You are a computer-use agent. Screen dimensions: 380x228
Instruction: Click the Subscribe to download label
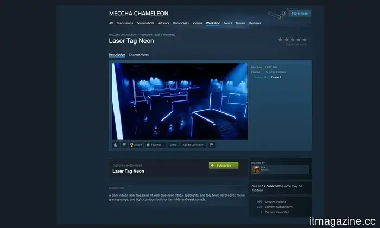click(x=127, y=165)
